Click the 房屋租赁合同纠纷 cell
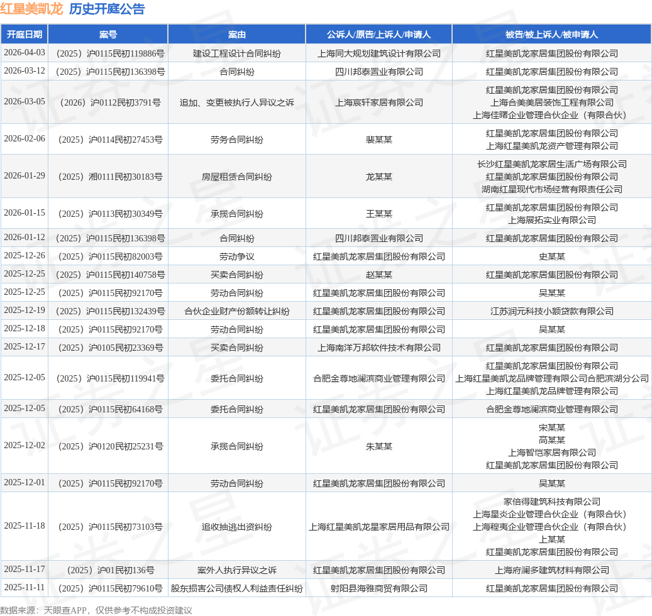Image resolution: width=652 pixels, height=616 pixels. [x=237, y=177]
